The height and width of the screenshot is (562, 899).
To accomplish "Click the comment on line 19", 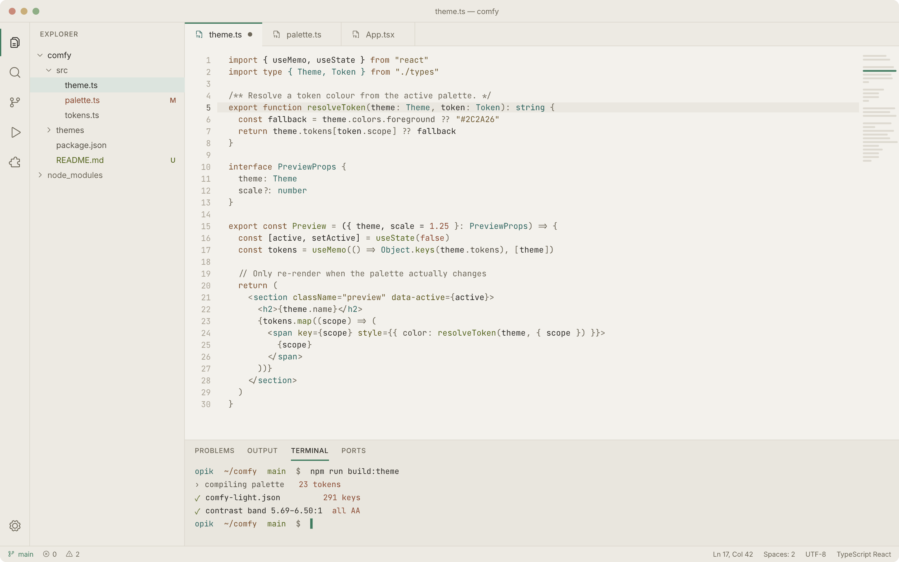I will (362, 274).
